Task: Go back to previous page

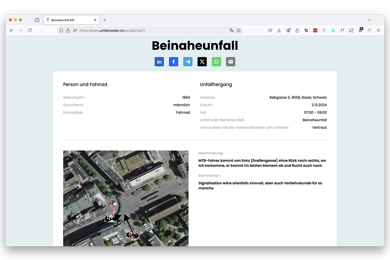Action: click(x=12, y=31)
